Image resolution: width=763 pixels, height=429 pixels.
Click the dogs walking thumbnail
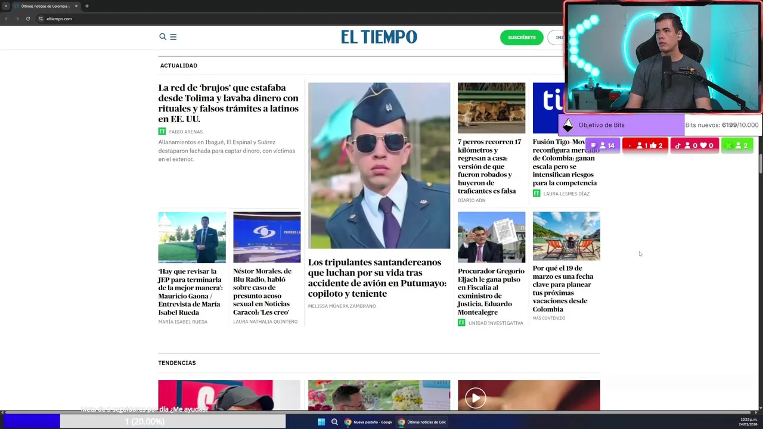[x=491, y=108]
